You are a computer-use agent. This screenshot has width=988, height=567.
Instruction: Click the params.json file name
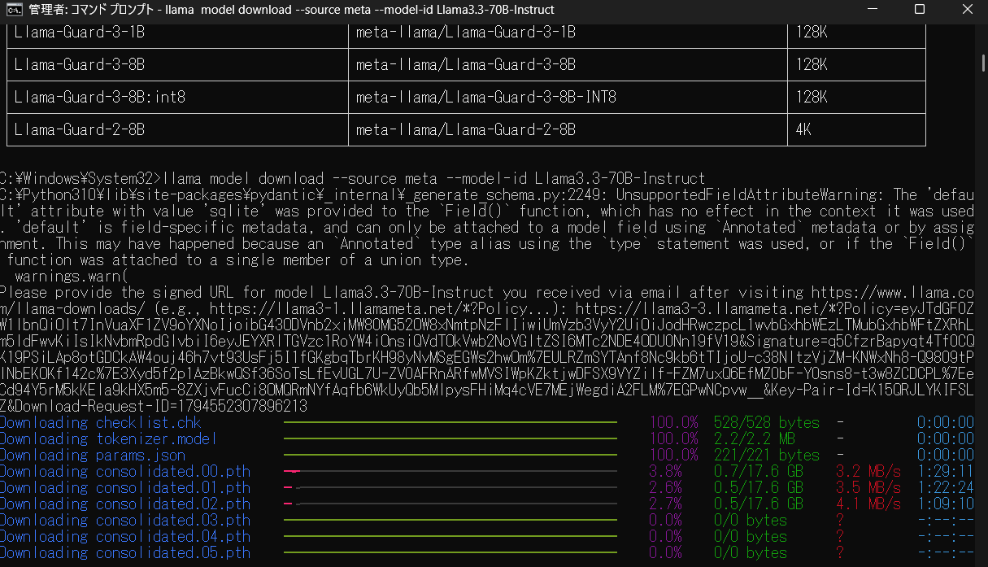click(x=141, y=456)
